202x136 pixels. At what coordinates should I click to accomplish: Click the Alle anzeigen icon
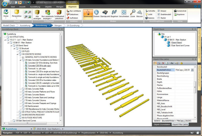coord(37,15)
